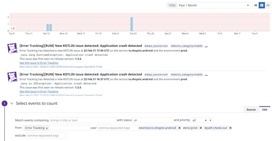The image size is (272, 141).
Task: Click the 1mo time range badge
Action: [172, 5]
